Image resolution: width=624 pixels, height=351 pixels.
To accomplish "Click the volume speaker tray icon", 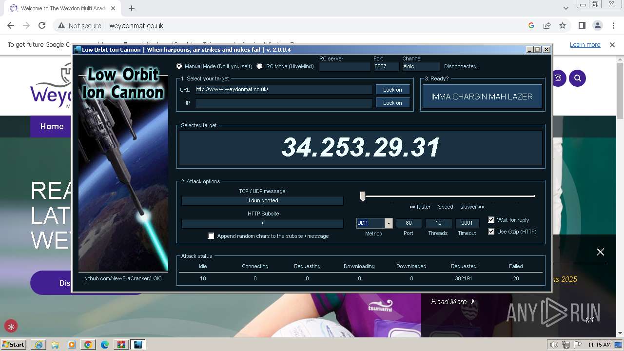I will (554, 345).
